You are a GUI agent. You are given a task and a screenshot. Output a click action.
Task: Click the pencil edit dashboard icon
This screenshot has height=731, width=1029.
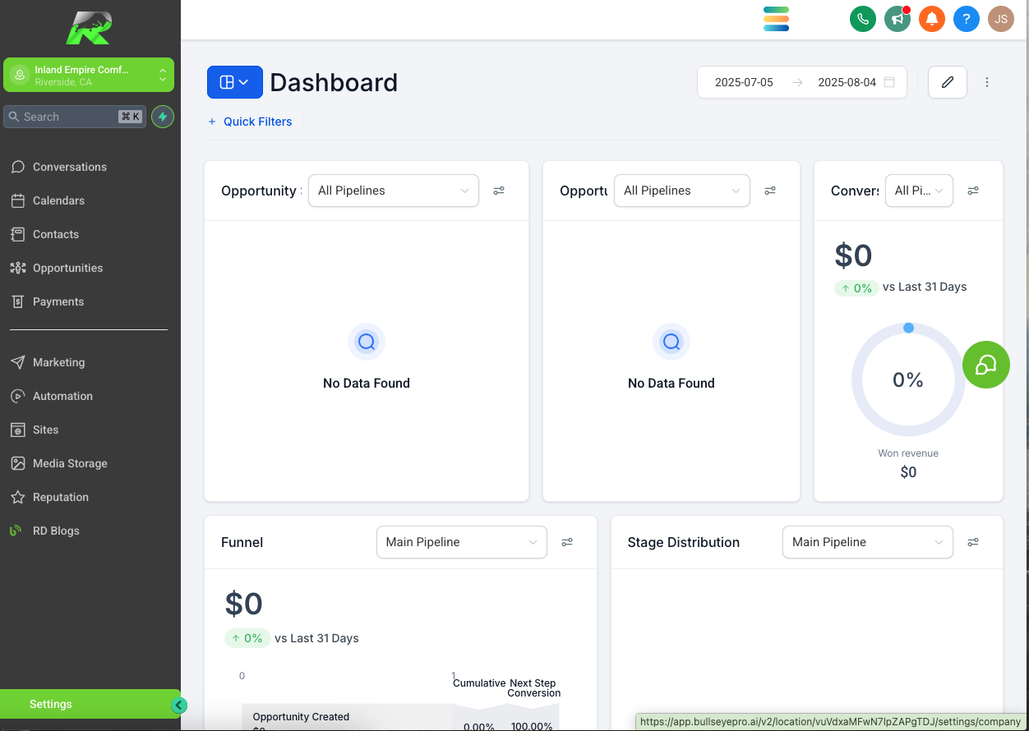pyautogui.click(x=947, y=82)
